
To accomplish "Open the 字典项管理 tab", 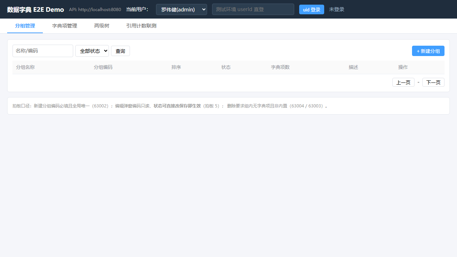I will pyautogui.click(x=65, y=26).
